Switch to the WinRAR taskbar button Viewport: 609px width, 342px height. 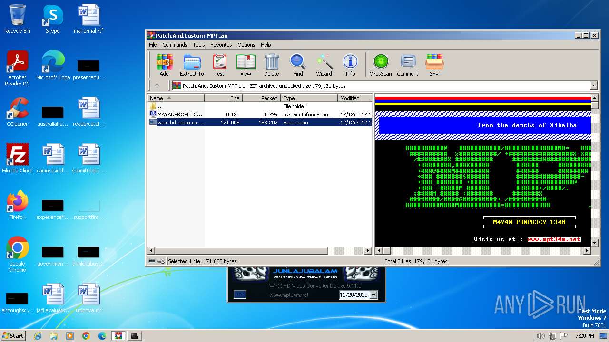point(118,336)
